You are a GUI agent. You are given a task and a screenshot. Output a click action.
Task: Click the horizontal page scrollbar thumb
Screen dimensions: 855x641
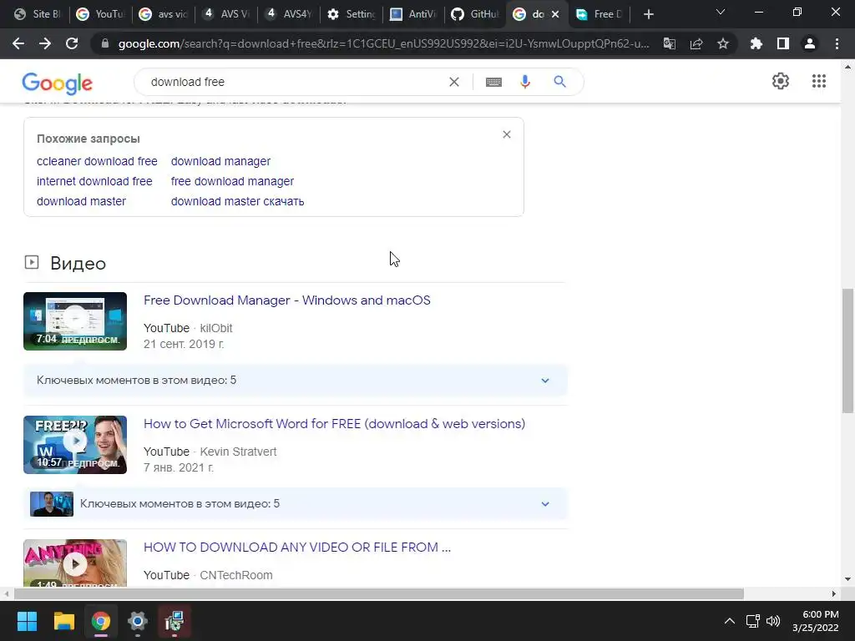point(379,593)
